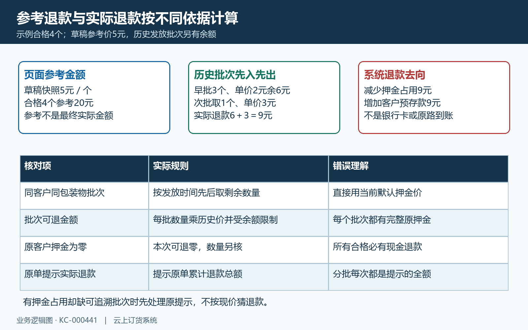Select the cell 直接用当前默认押金价

[x=418, y=196]
